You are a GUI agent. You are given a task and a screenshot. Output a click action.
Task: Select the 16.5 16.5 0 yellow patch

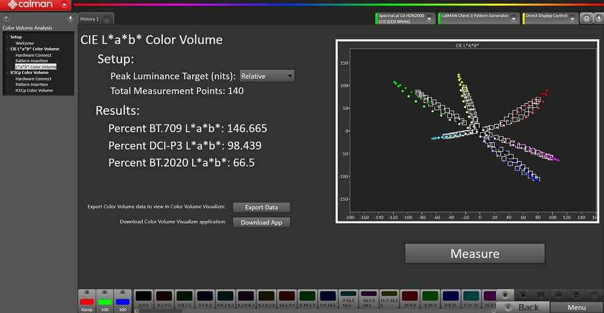coord(389,299)
